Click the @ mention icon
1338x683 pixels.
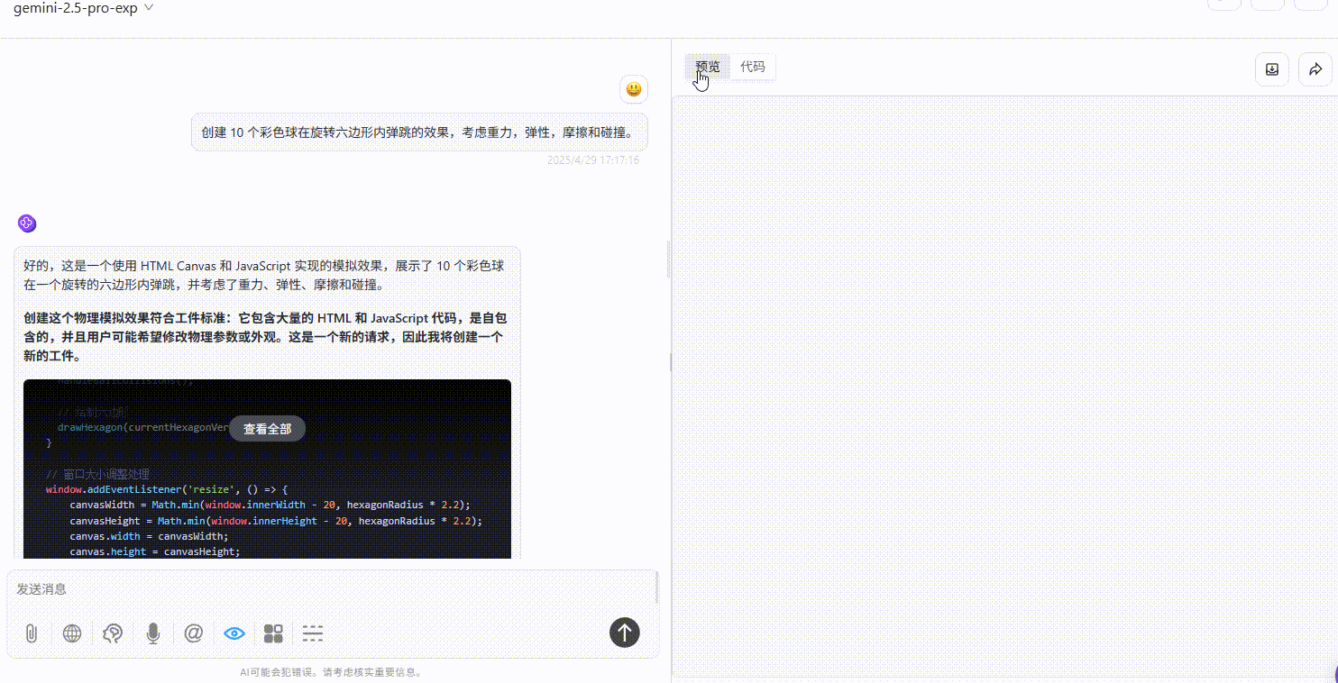tap(193, 633)
